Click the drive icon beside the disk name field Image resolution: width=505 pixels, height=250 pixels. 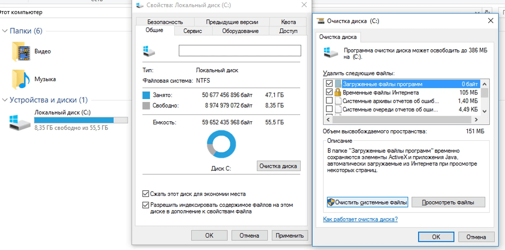tap(149, 51)
